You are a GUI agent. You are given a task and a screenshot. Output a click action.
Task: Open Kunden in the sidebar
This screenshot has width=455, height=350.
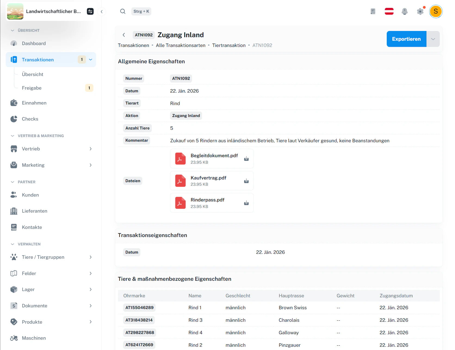(51, 195)
